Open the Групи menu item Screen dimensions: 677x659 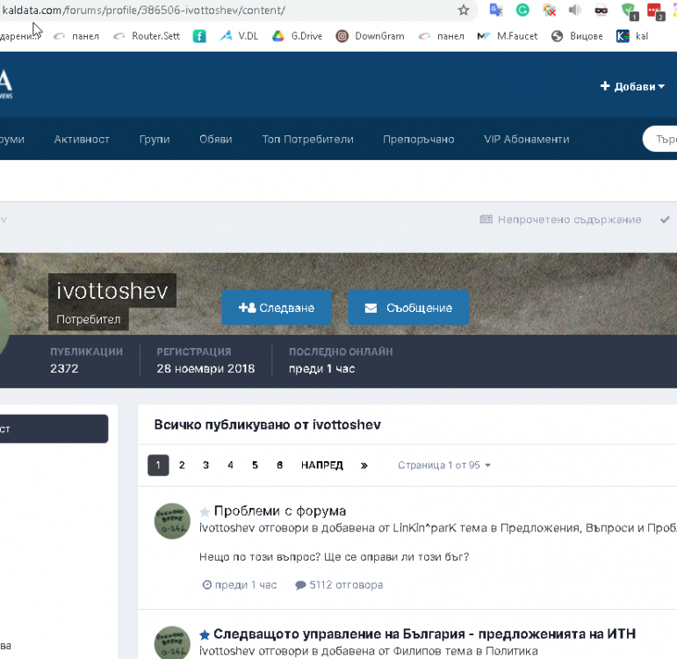pyautogui.click(x=155, y=139)
